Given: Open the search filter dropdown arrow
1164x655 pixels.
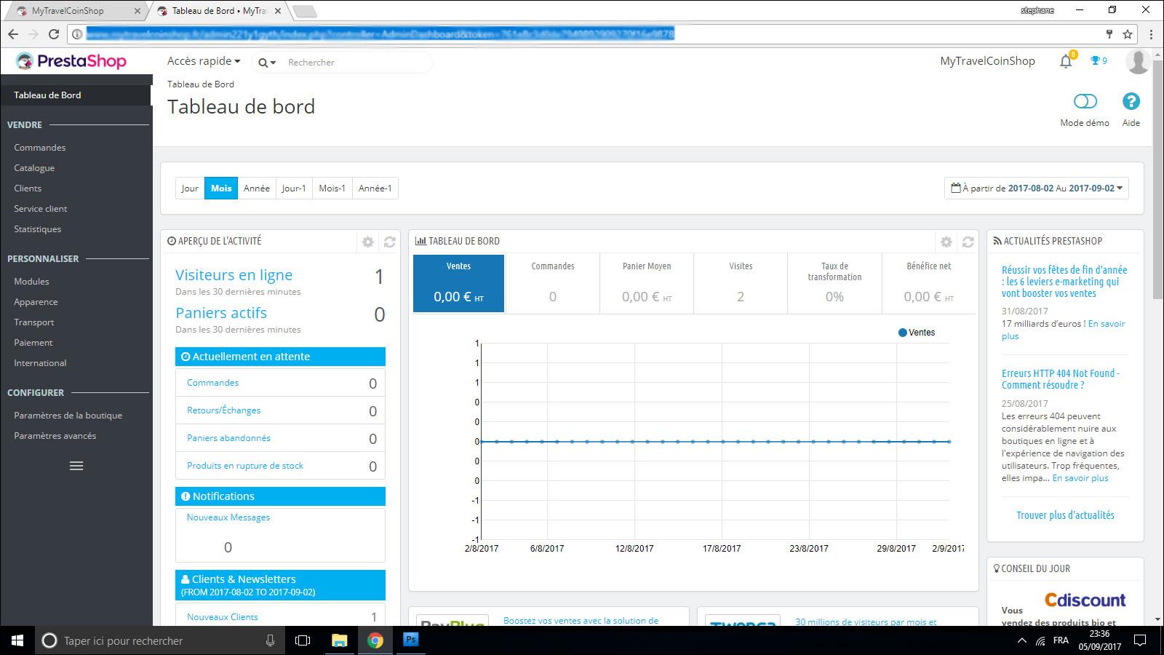Looking at the screenshot, I should 267,63.
